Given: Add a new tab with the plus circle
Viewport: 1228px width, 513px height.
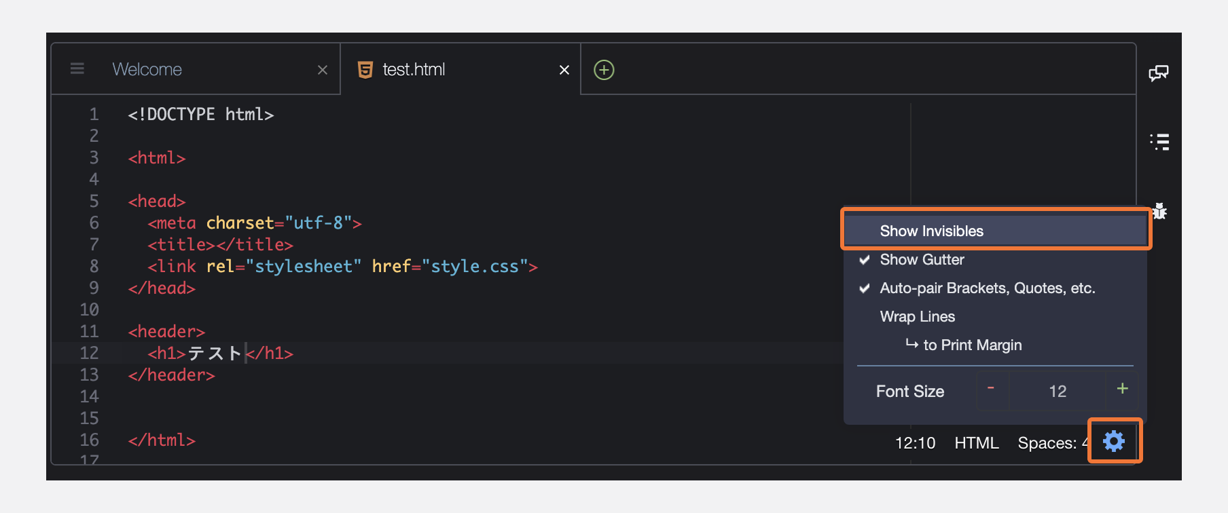Looking at the screenshot, I should pyautogui.click(x=604, y=70).
